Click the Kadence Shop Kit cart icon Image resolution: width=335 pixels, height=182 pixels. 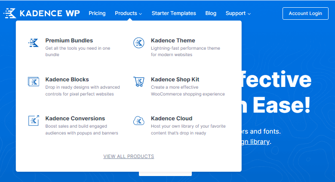coord(138,81)
